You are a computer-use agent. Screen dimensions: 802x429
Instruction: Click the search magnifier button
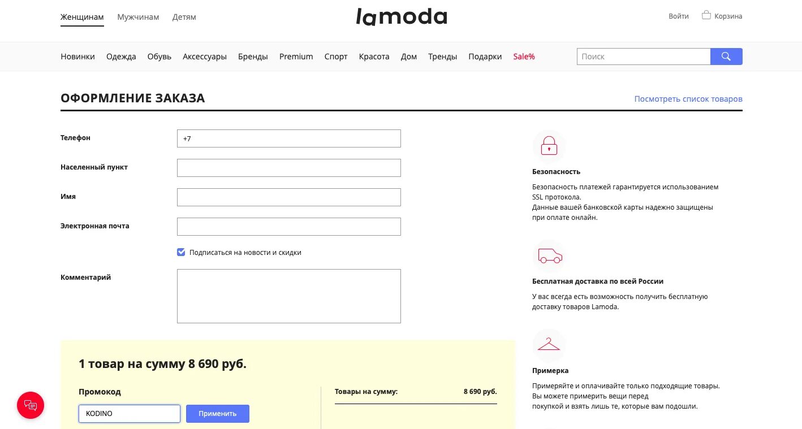(x=726, y=57)
